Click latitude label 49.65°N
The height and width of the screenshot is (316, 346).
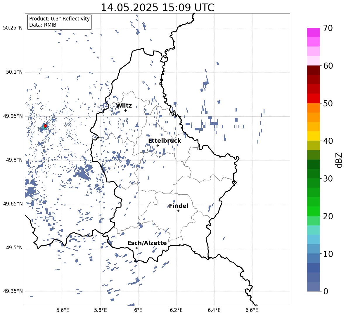click(13, 203)
